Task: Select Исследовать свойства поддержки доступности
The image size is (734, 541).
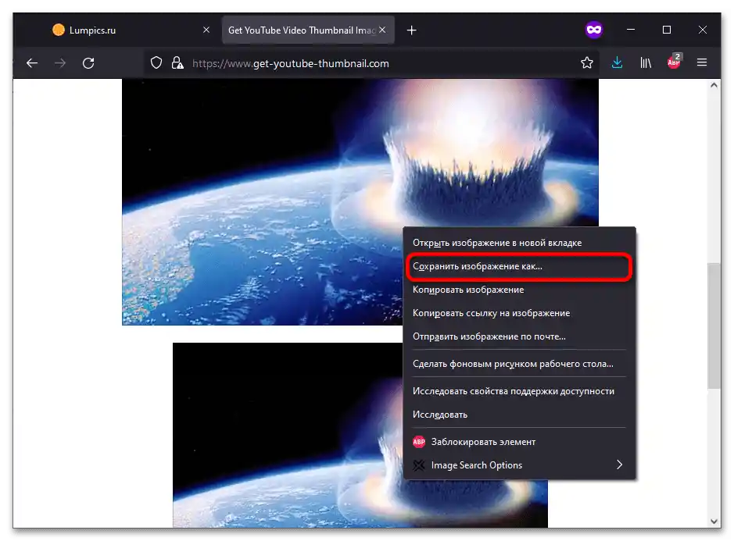Action: point(519,391)
